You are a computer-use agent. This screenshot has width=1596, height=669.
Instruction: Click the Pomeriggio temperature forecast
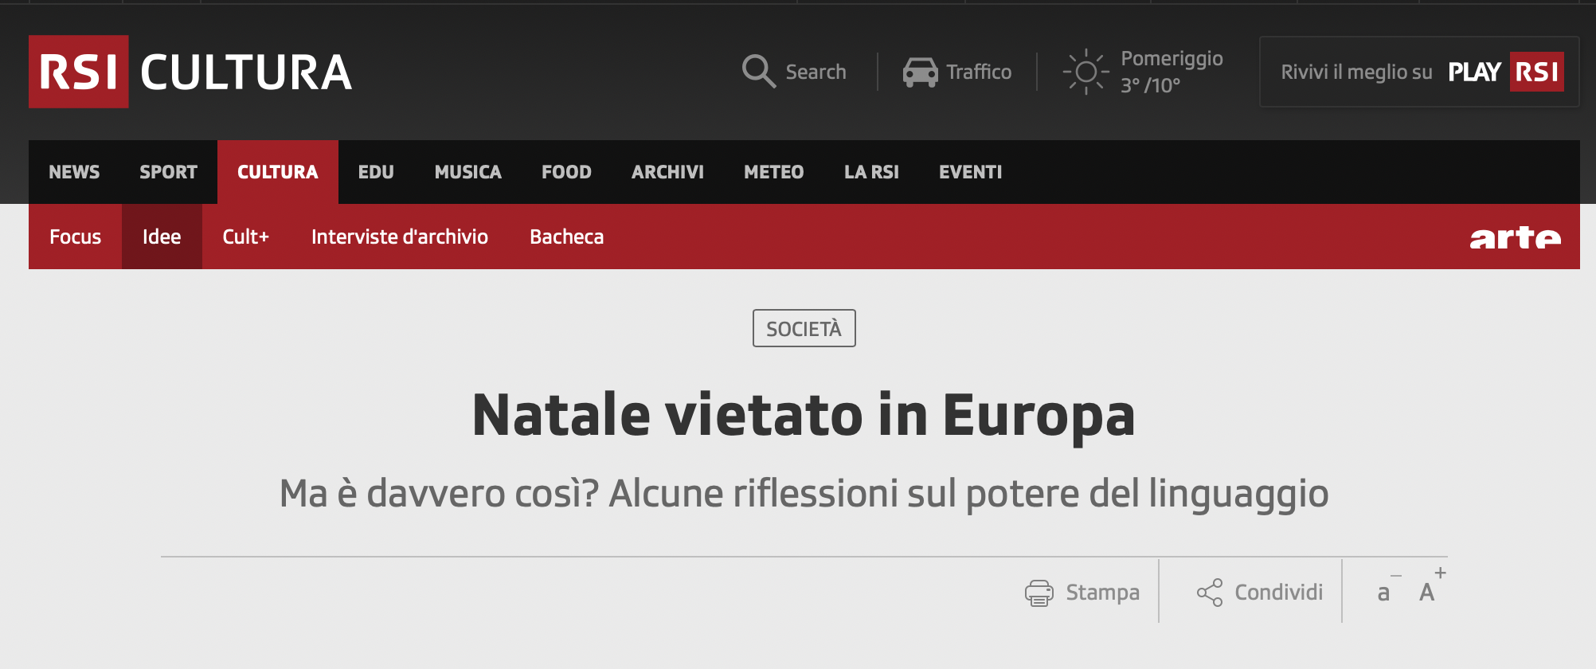(1171, 72)
